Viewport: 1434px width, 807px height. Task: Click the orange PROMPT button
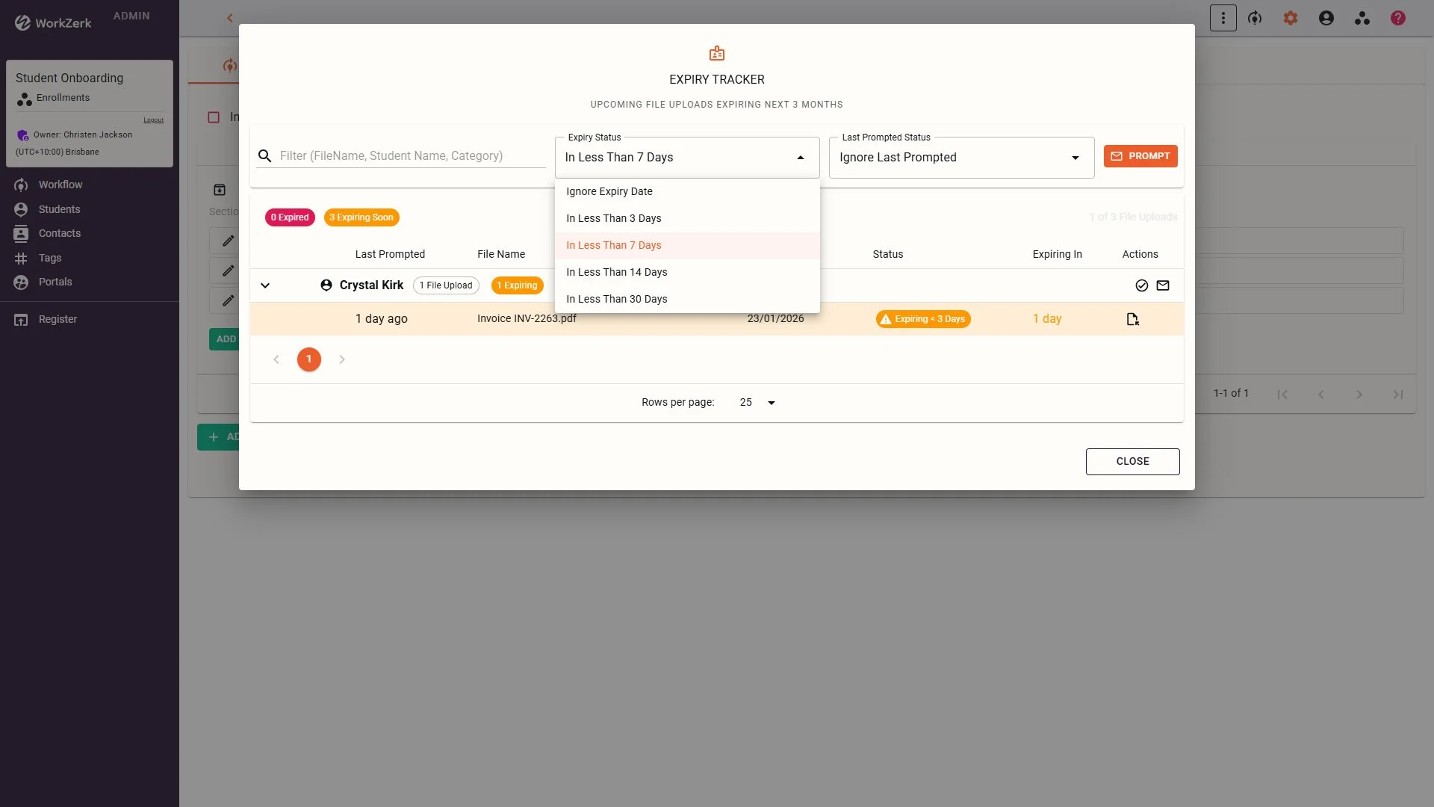tap(1140, 156)
